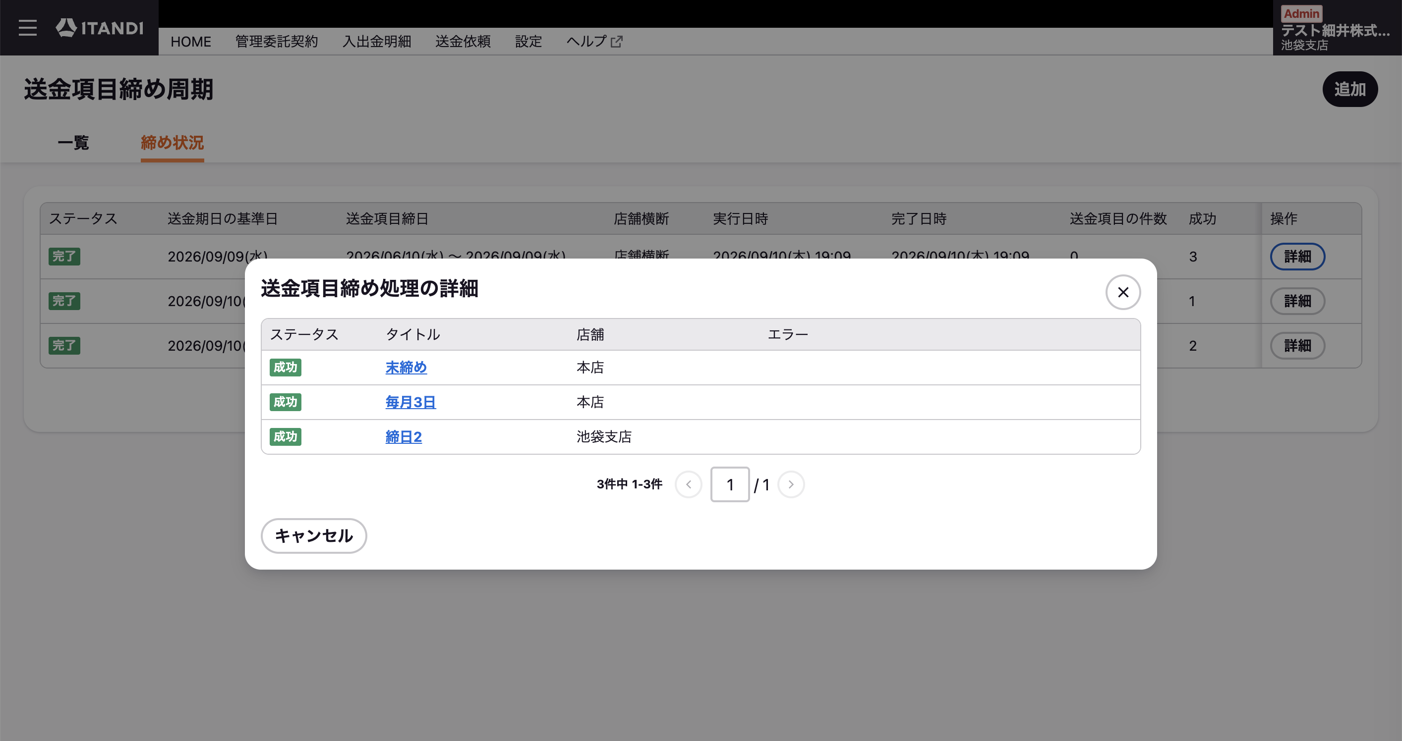The image size is (1402, 741).
Task: Close the dialog with the X icon
Action: coord(1123,292)
